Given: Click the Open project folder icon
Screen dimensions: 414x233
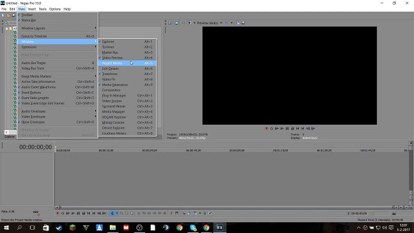Looking at the screenshot, I should pyautogui.click(x=8, y=16).
